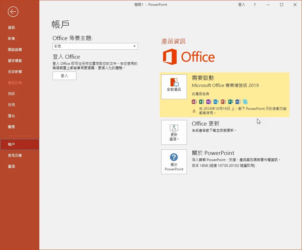This screenshot has width=302, height=250.
Task: Click the Outlook icon in product list
Action: click(x=216, y=102)
